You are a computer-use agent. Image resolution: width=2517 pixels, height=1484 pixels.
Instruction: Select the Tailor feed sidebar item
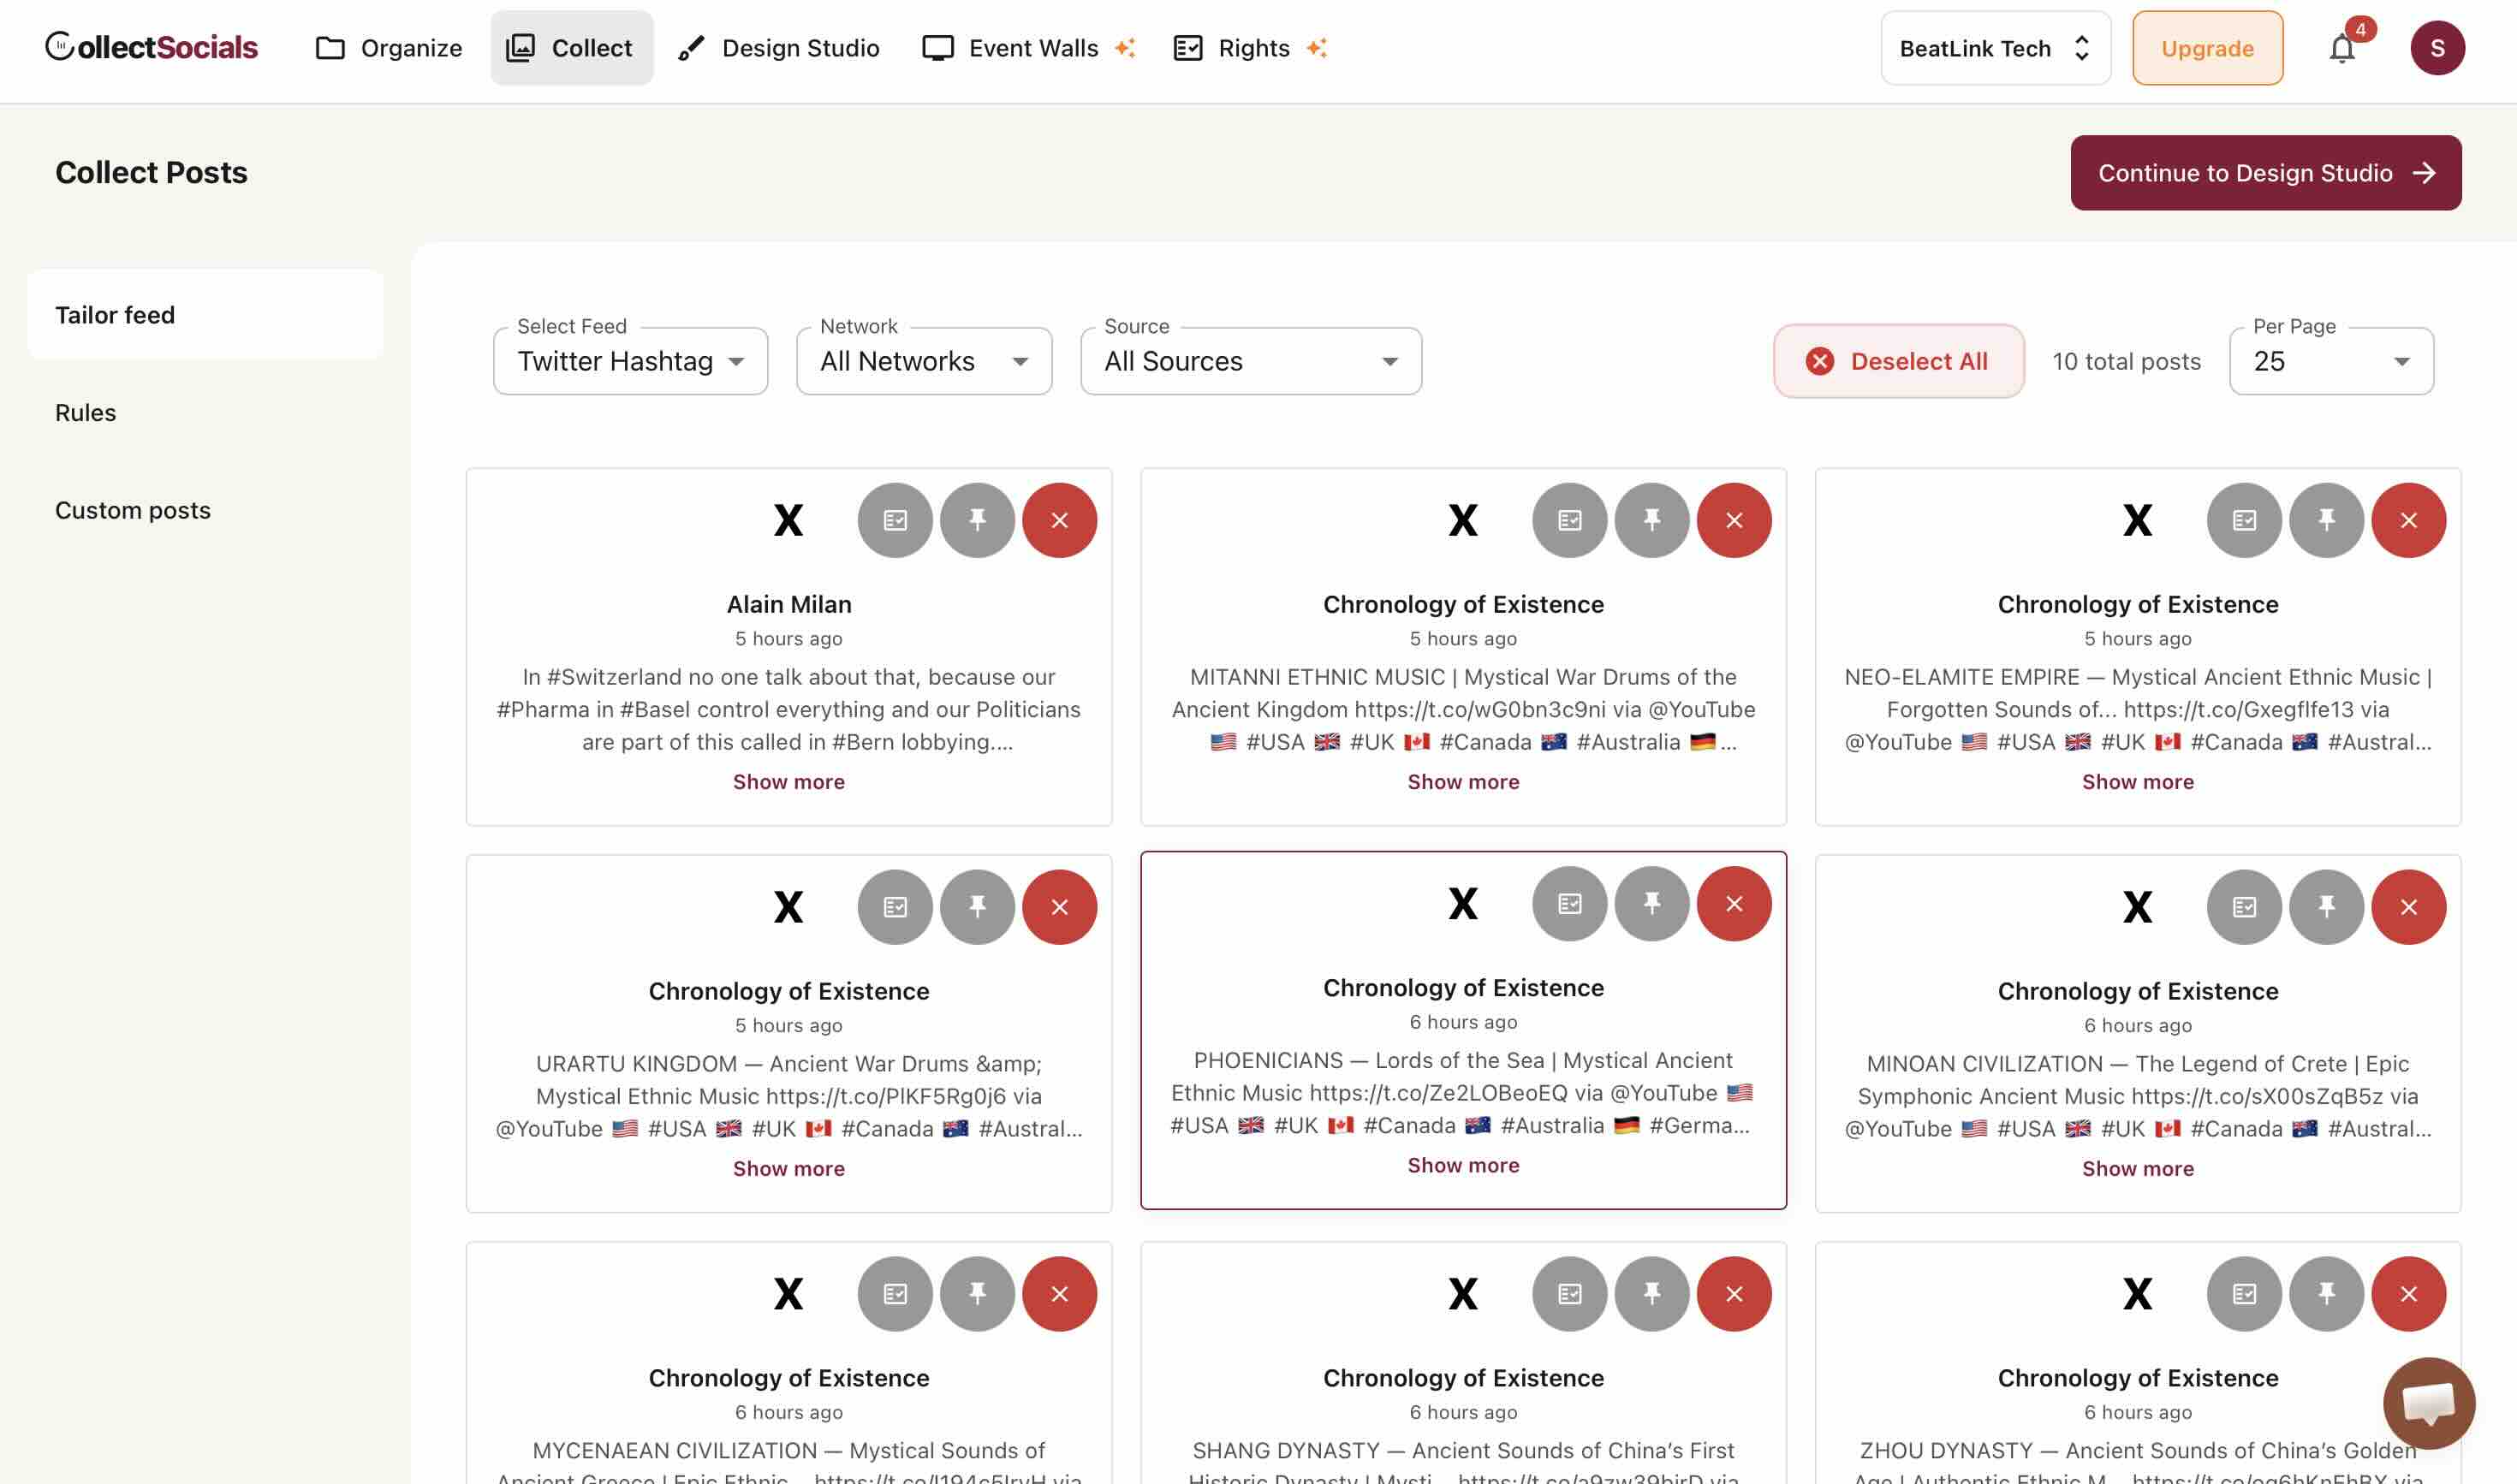pyautogui.click(x=205, y=315)
